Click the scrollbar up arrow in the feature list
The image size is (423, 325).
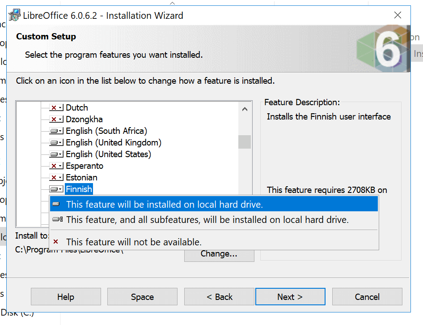[x=245, y=108]
